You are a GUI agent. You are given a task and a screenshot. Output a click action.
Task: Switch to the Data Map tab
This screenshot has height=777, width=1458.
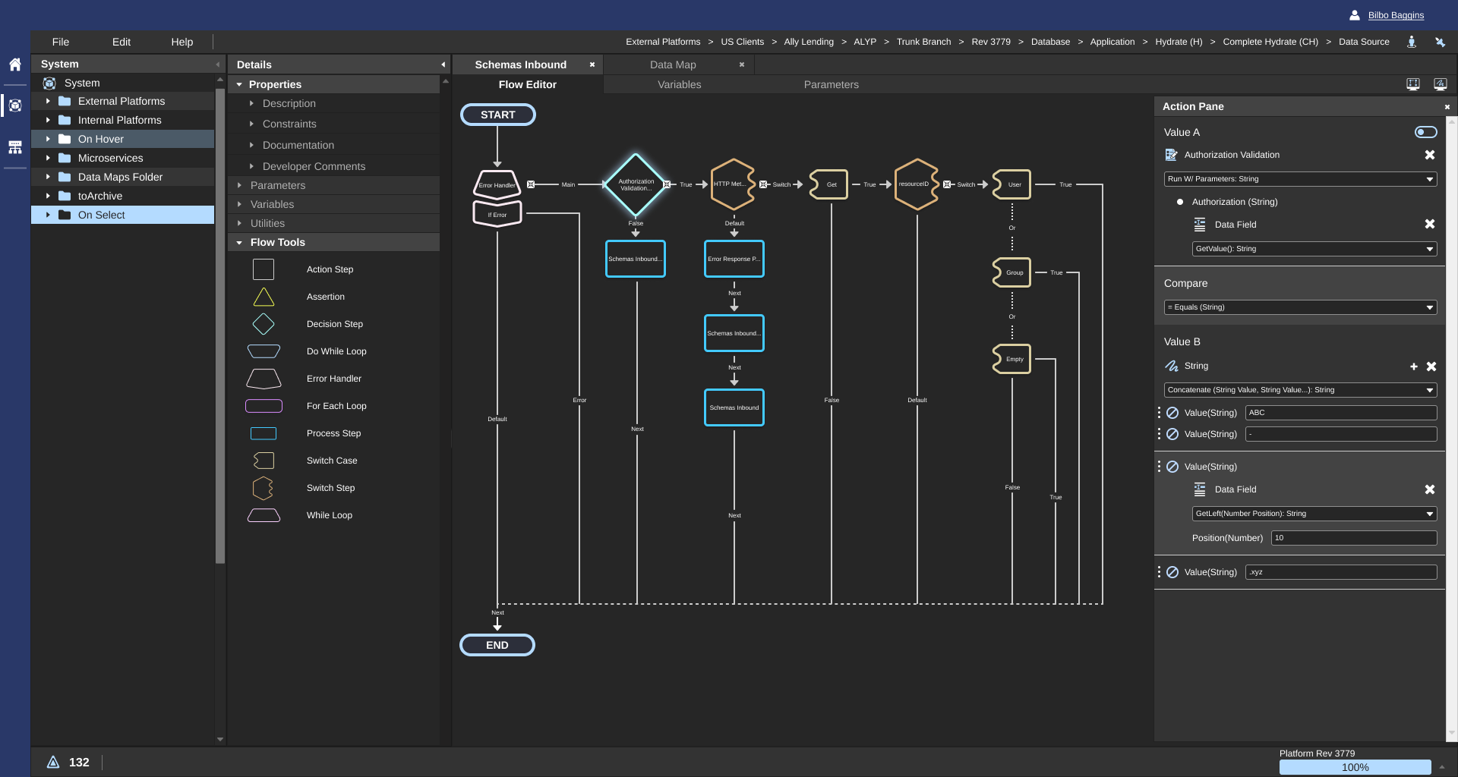click(x=673, y=64)
